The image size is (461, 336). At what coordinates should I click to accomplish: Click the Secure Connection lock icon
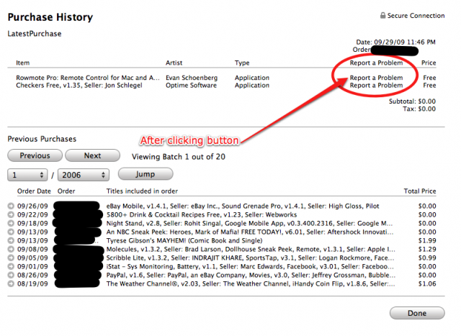pyautogui.click(x=382, y=15)
